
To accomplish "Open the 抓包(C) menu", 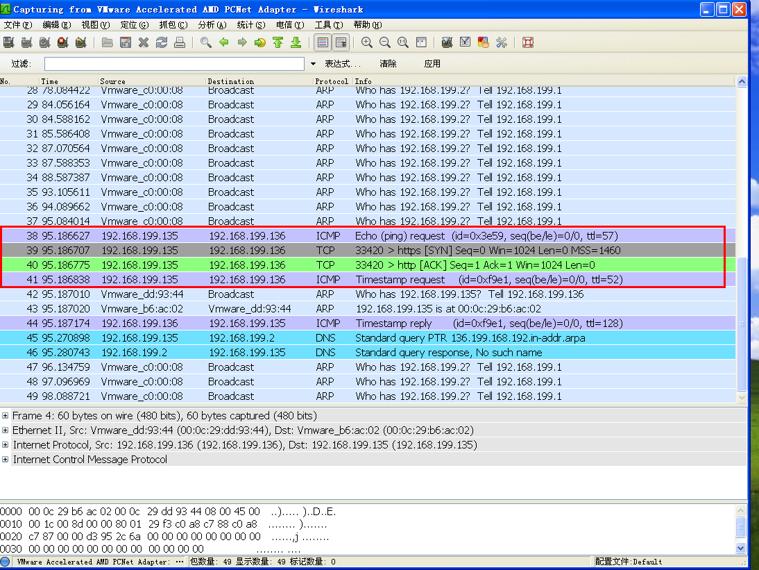I will pos(173,25).
